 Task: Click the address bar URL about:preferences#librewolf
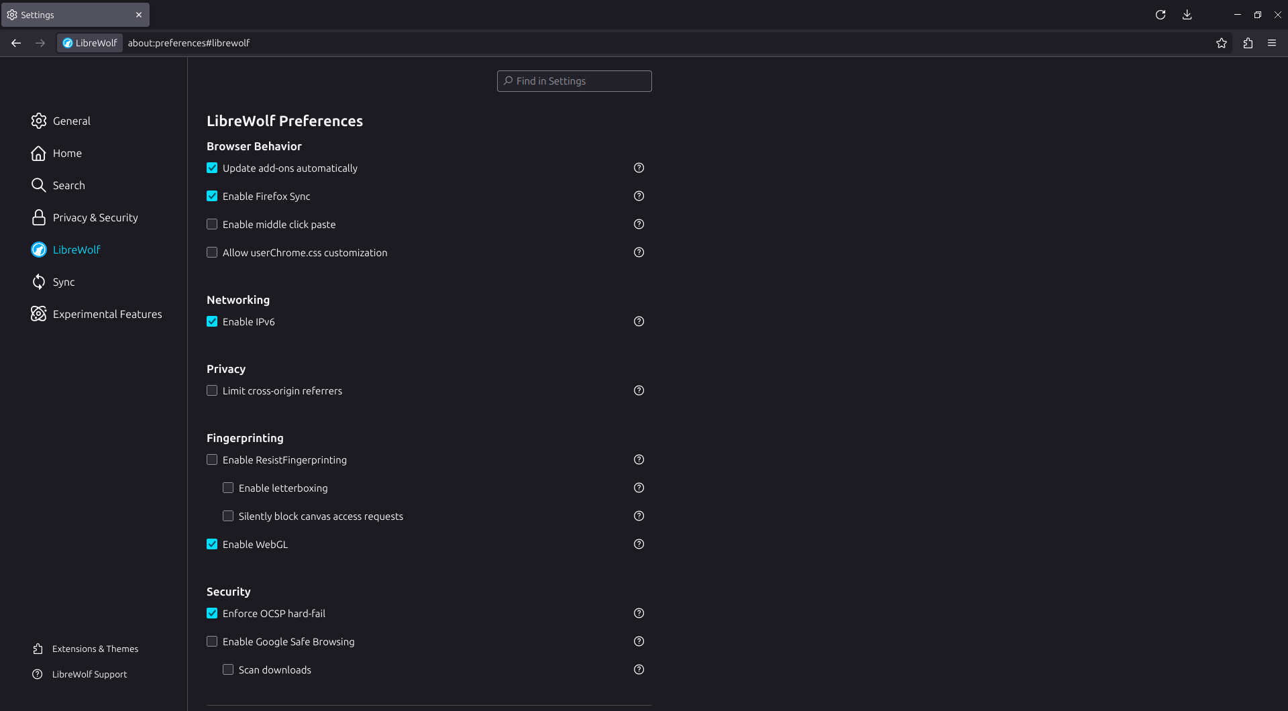click(x=189, y=43)
